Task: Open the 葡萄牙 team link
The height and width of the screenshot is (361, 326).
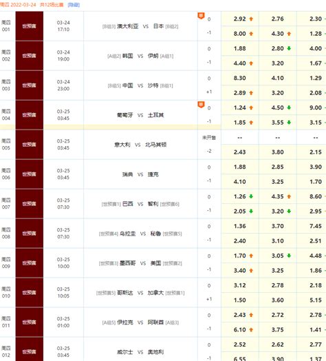Action: tap(125, 115)
